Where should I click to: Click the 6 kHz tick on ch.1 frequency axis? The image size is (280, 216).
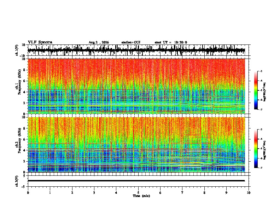(24, 81)
